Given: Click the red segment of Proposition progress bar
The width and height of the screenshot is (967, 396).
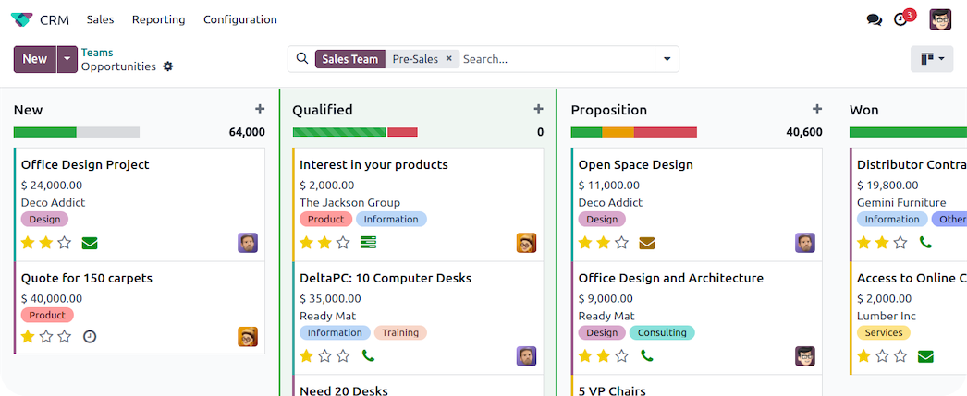Looking at the screenshot, I should 666,132.
